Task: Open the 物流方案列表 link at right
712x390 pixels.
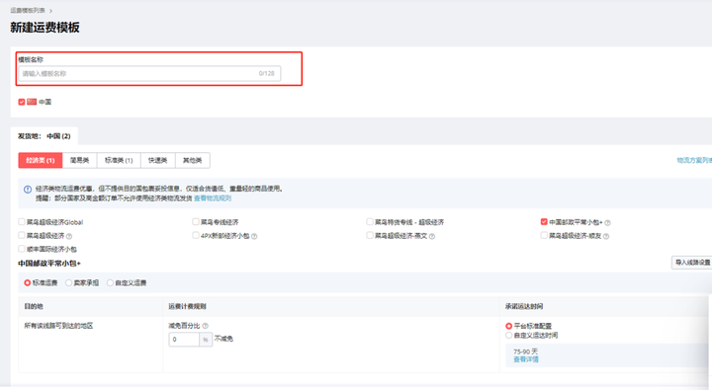Action: click(694, 160)
